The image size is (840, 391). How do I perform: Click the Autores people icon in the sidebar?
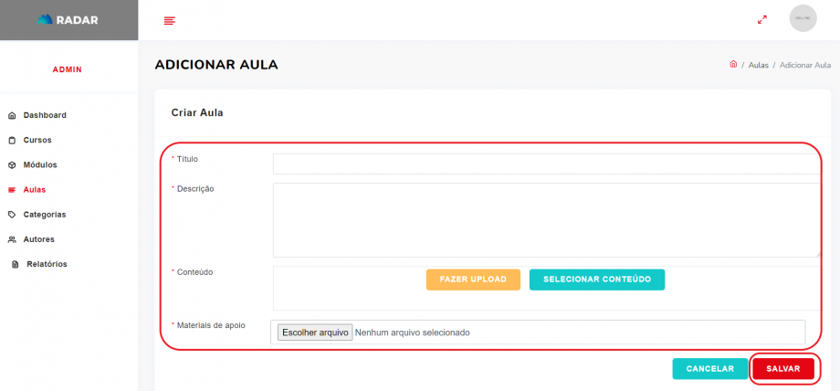click(12, 239)
